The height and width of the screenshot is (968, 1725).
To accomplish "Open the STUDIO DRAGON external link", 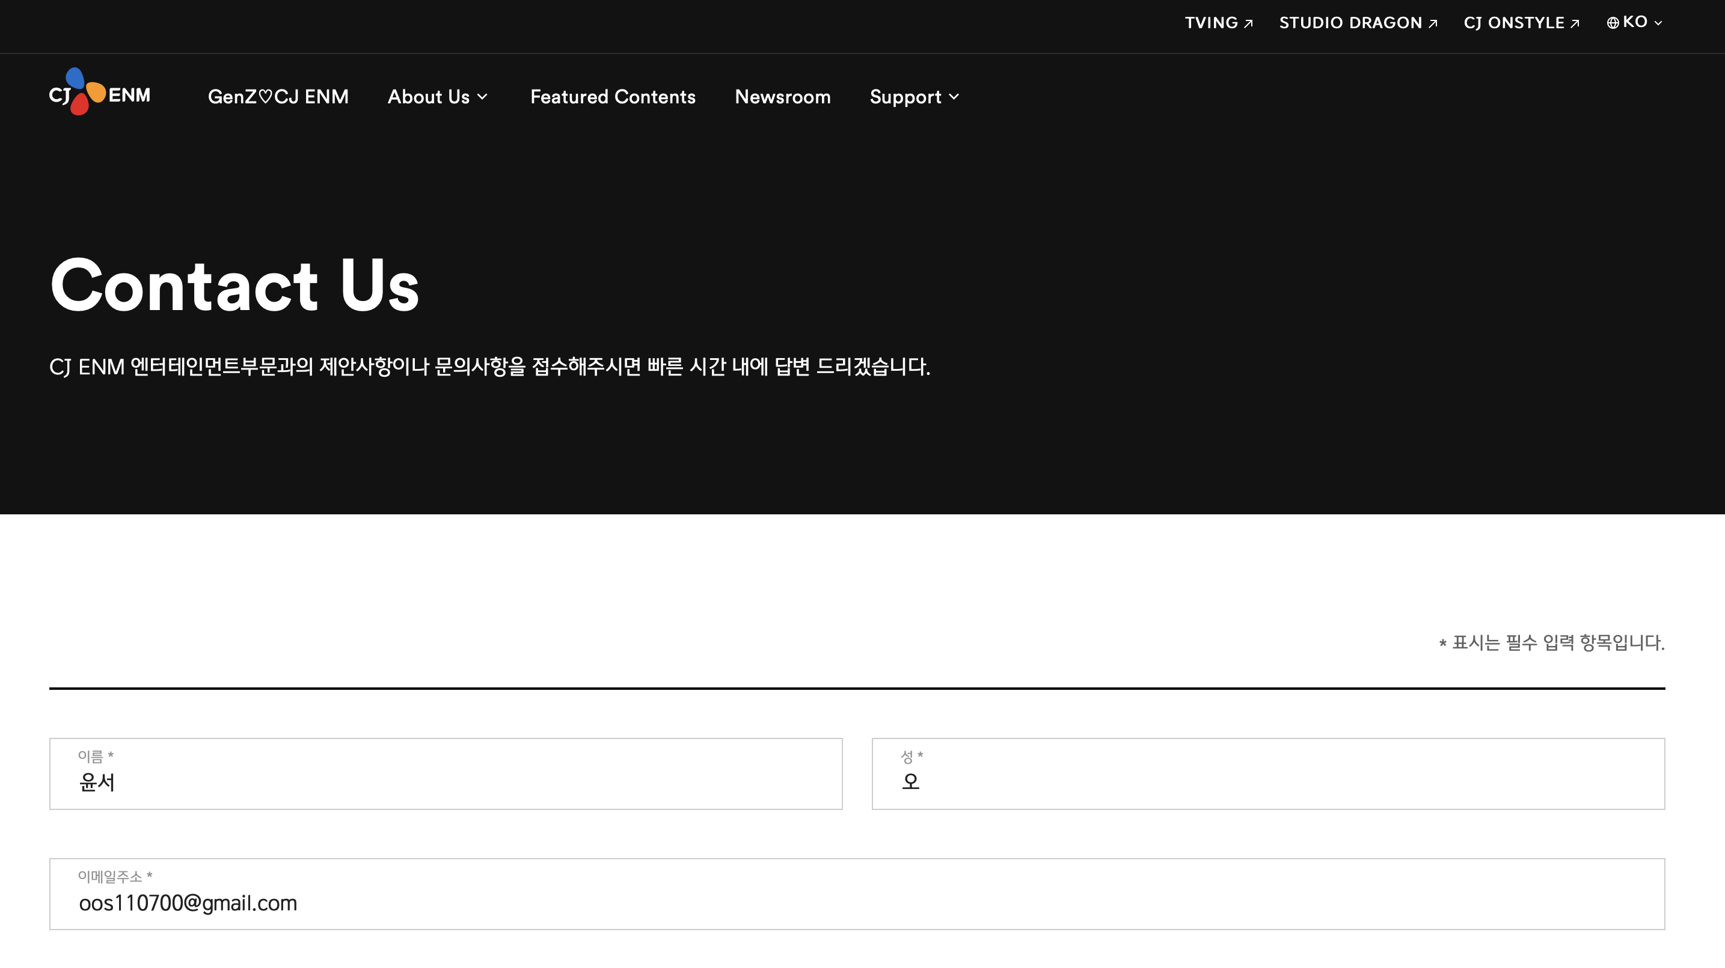I will tap(1358, 23).
